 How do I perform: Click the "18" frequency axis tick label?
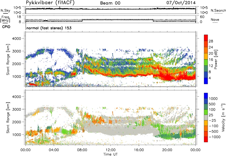coord(19,17)
